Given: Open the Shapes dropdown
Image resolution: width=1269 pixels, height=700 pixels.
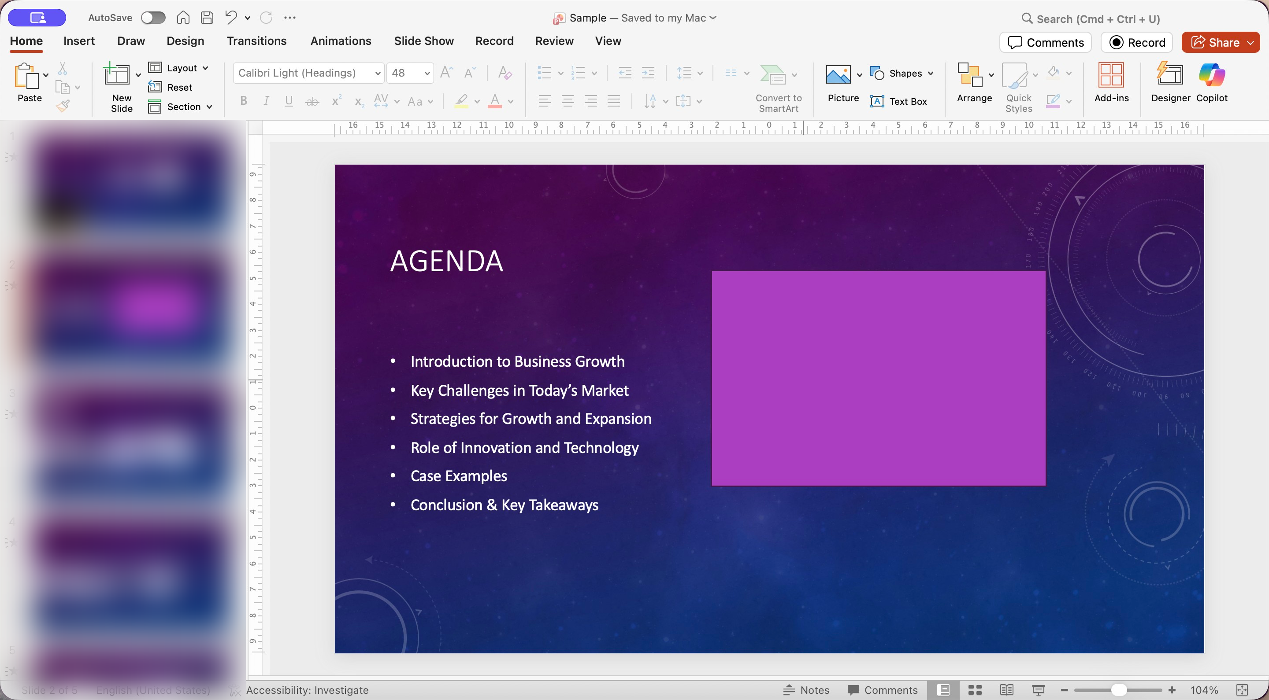Looking at the screenshot, I should click(930, 74).
